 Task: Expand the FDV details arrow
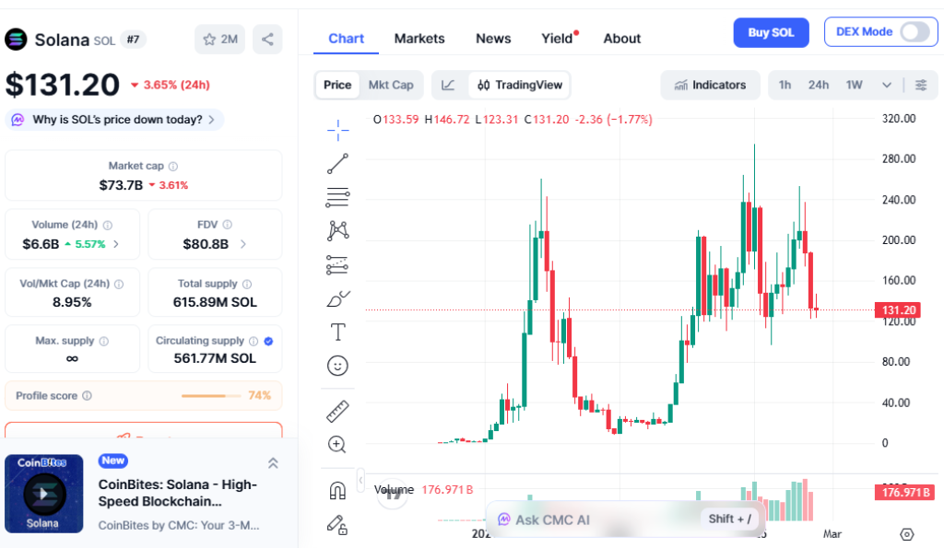tap(243, 244)
